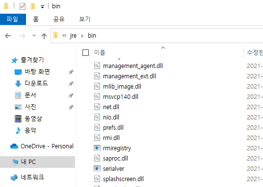The width and height of the screenshot is (263, 187).
Task: Click the pin icon next to 문서
Action: pyautogui.click(x=71, y=95)
